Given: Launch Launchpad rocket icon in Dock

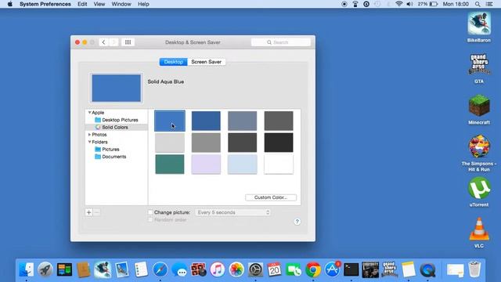Looking at the screenshot, I should click(x=45, y=269).
